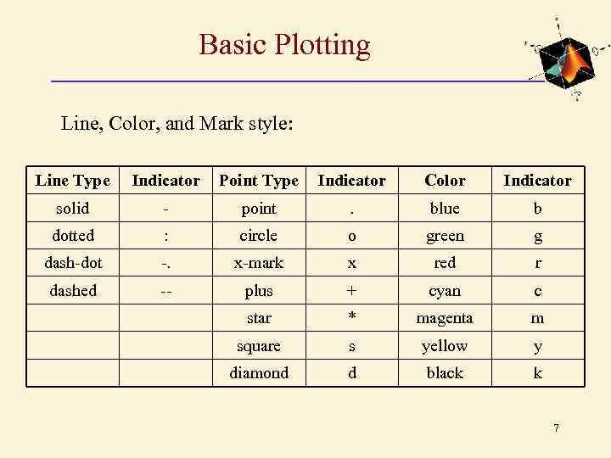The image size is (611, 458).
Task: Click the "circle" point type cell
Action: click(259, 236)
